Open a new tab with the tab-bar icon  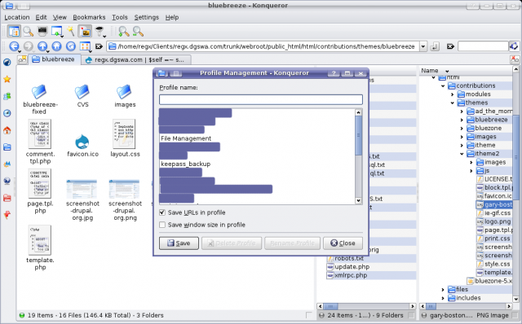point(22,59)
